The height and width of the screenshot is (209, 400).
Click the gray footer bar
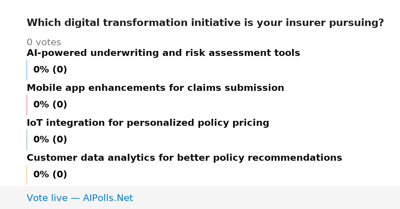pos(200,197)
